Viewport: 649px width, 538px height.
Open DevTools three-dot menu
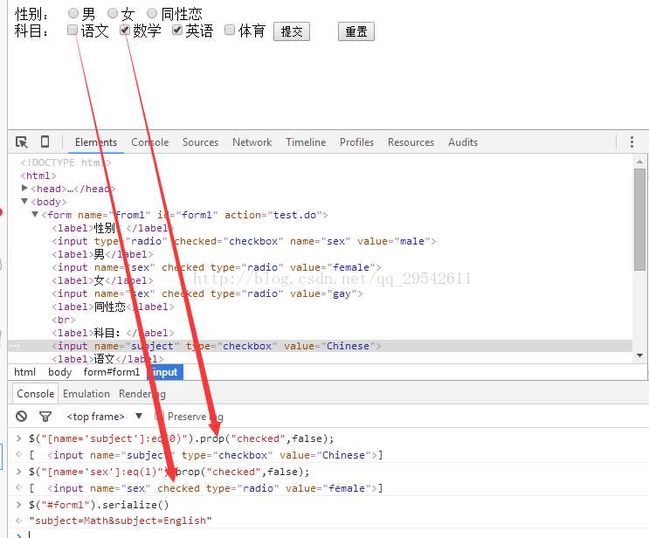632,142
